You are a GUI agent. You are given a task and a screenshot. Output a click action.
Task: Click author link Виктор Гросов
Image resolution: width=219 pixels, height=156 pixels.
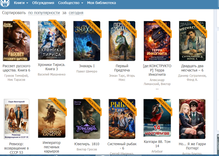point(87,149)
